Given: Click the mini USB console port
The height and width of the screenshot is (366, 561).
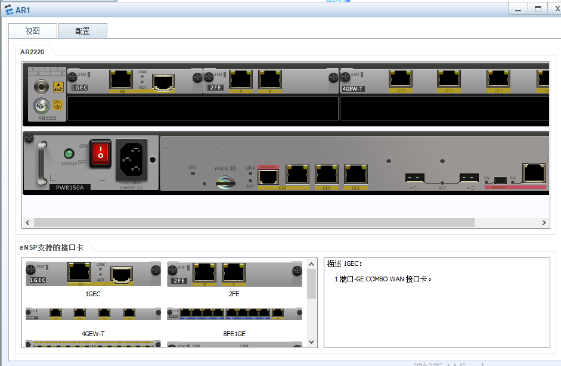Looking at the screenshot, I should (x=500, y=180).
